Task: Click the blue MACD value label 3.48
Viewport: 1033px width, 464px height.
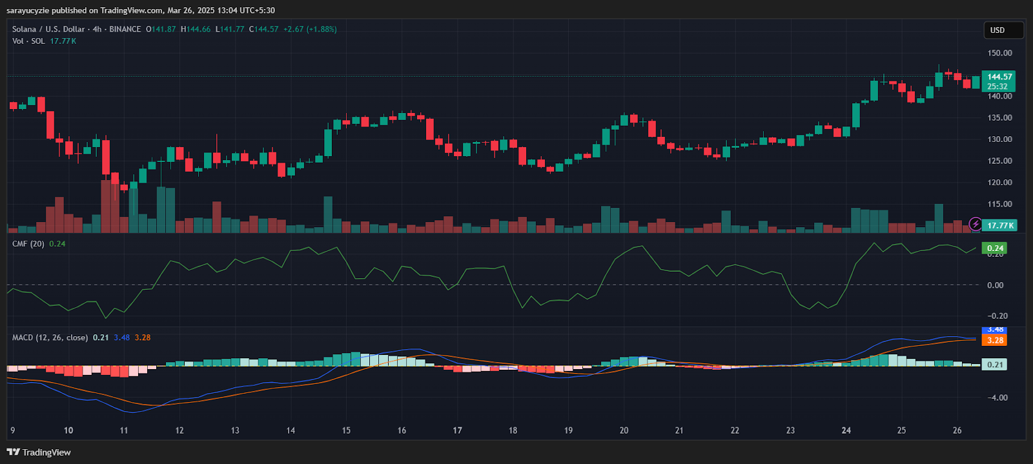Action: tap(995, 330)
